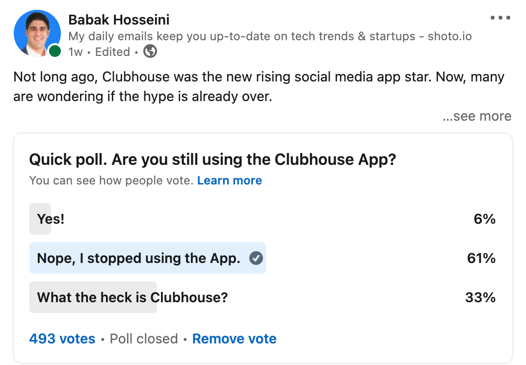Screen dimensions: 526x365
Task: Open the three-dot post options menu
Action: 500,18
